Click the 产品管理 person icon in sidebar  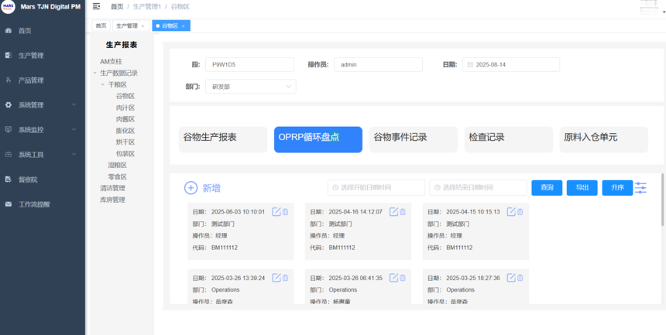pyautogui.click(x=8, y=80)
